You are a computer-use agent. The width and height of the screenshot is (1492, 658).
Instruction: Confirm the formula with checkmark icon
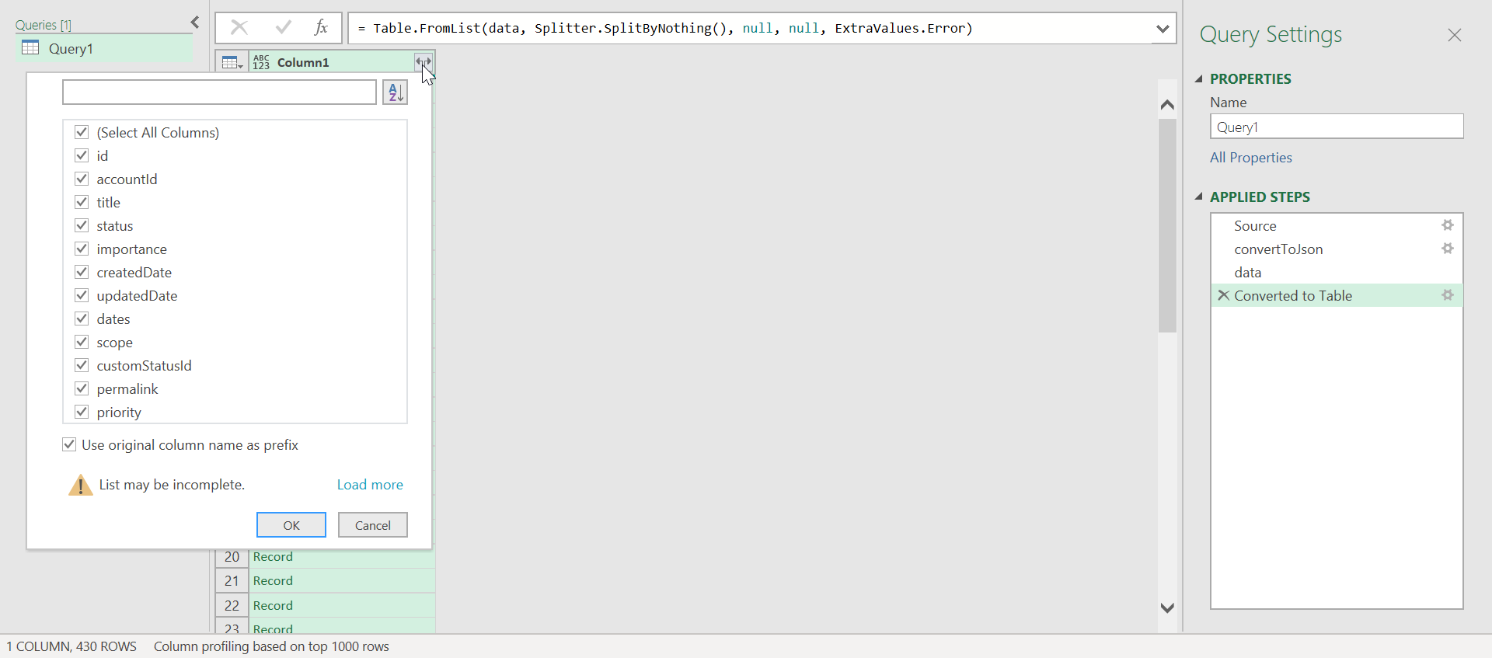284,28
